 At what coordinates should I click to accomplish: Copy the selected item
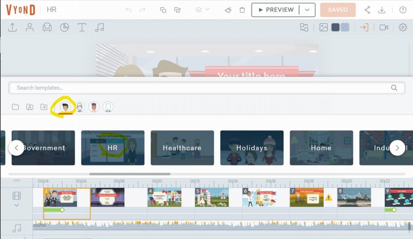(163, 10)
